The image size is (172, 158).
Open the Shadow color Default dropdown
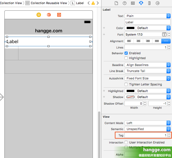click(153, 97)
